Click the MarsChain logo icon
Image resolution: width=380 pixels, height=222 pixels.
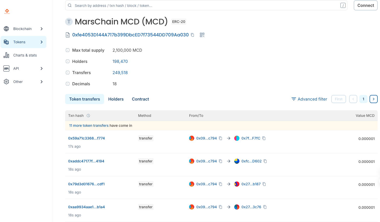coord(7,11)
